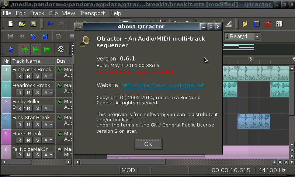Open the Messages blue square icon
295x177 pixels.
click(256, 24)
